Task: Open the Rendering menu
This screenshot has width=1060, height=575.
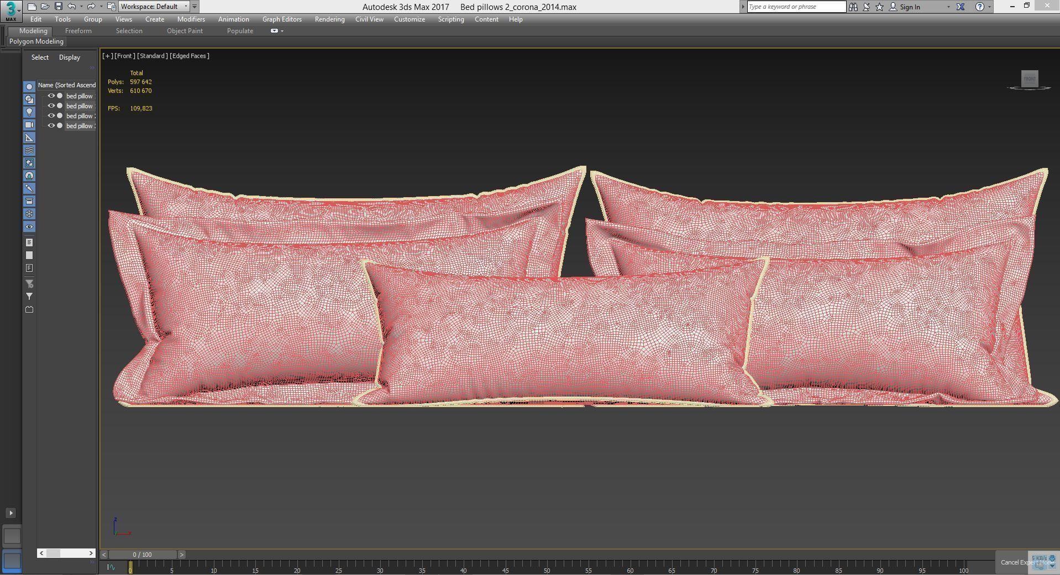Action: pyautogui.click(x=329, y=19)
